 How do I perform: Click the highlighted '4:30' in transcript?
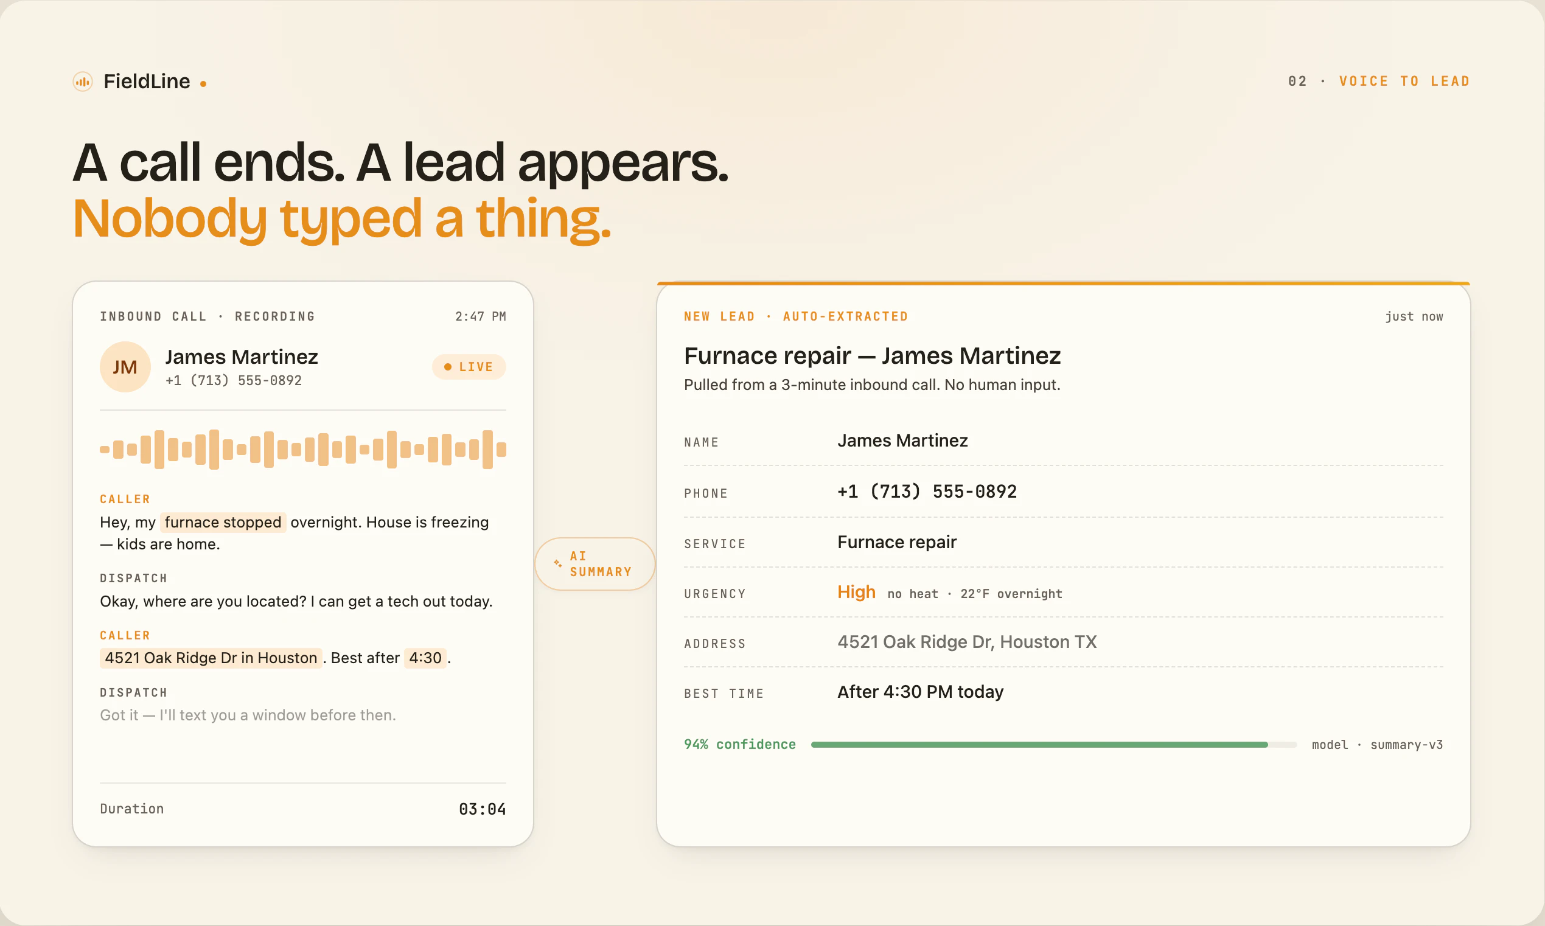pyautogui.click(x=425, y=658)
